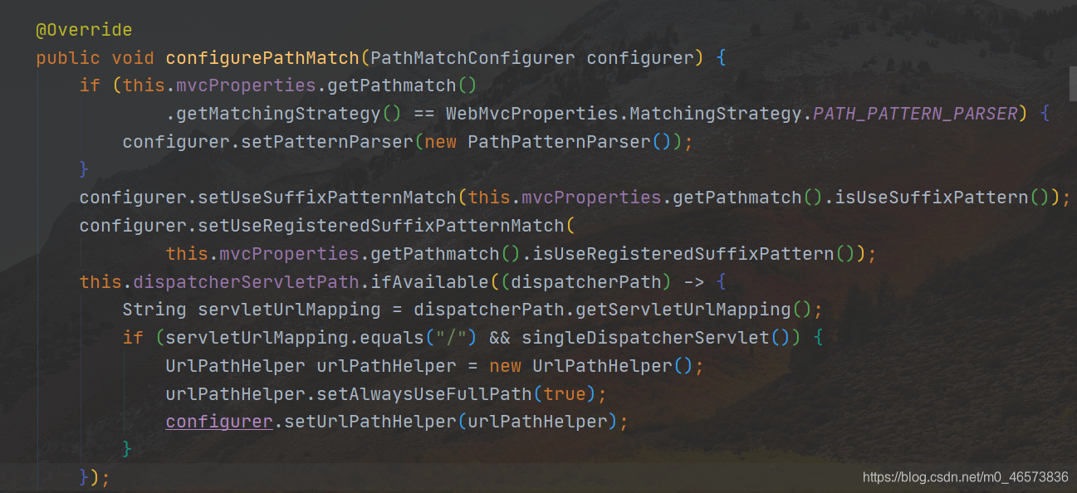Click the PathPatternParser constructor call

pos(559,142)
